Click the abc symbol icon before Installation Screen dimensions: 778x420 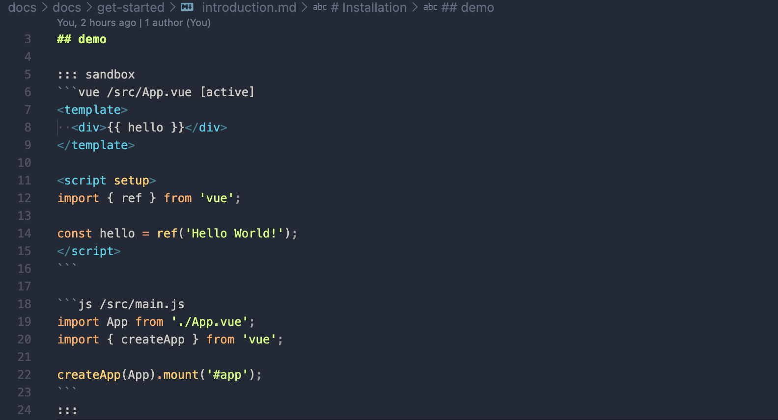pos(320,7)
